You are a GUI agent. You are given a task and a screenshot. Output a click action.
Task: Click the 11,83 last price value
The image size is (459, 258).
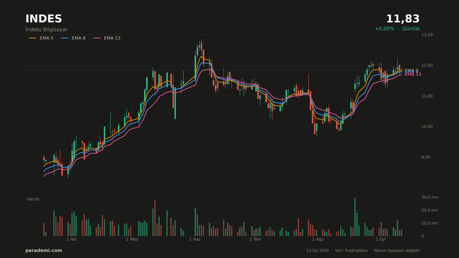(403, 19)
